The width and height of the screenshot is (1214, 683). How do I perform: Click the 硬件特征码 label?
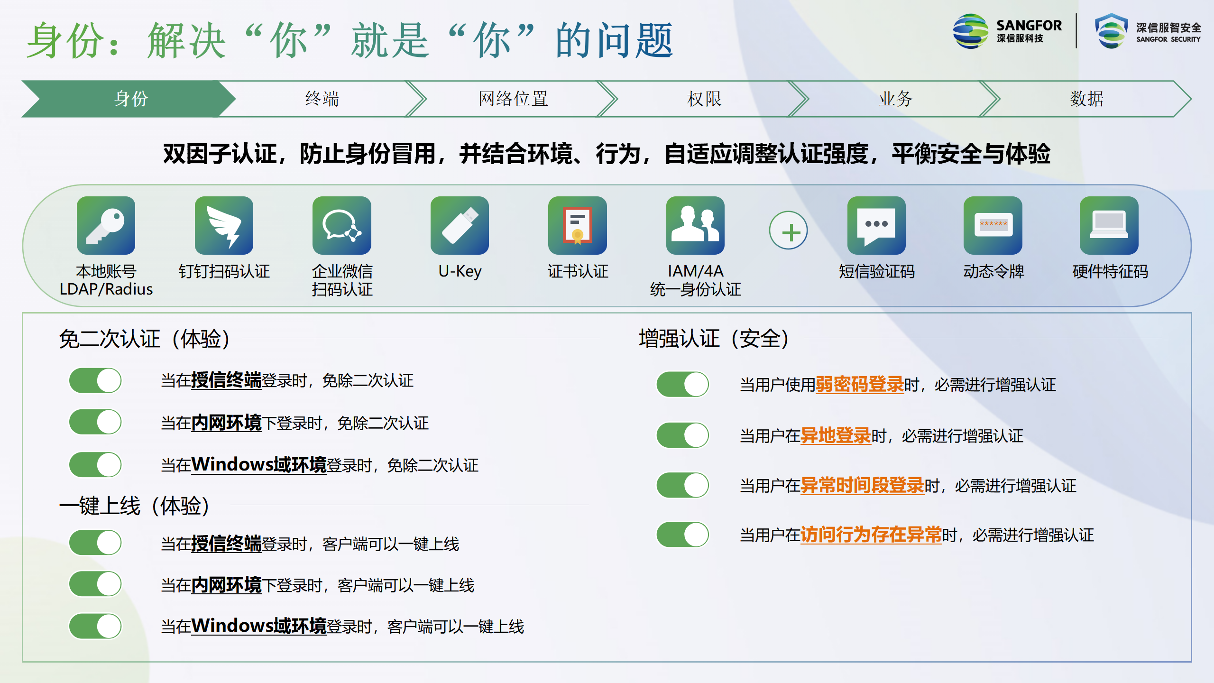click(1110, 271)
